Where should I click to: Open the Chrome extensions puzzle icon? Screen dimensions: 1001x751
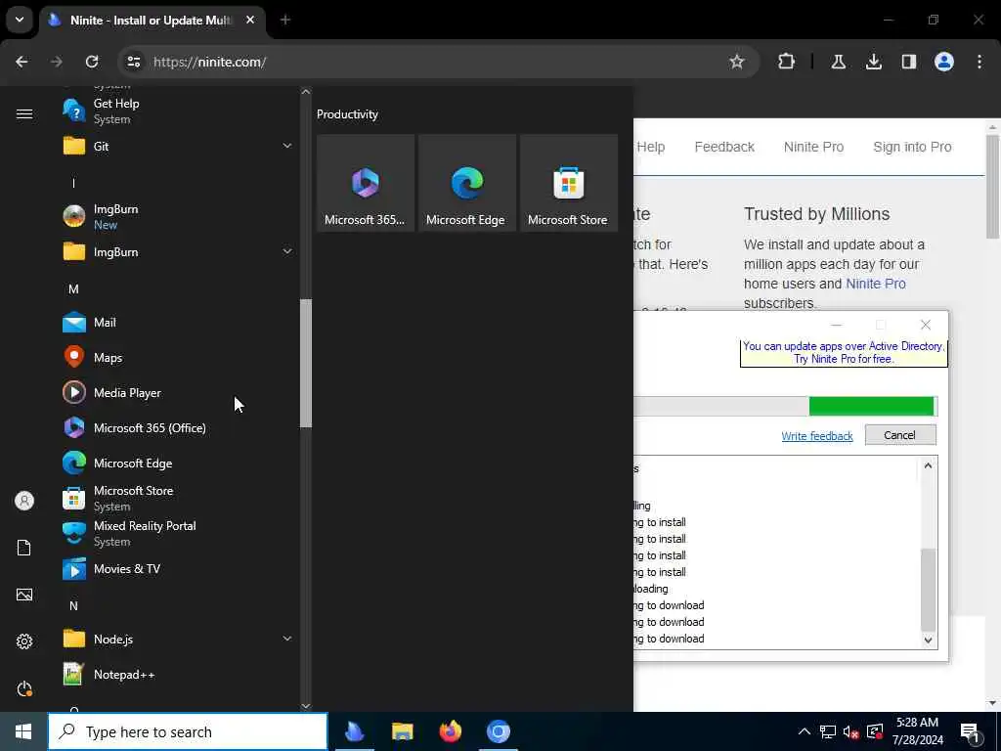click(x=787, y=62)
